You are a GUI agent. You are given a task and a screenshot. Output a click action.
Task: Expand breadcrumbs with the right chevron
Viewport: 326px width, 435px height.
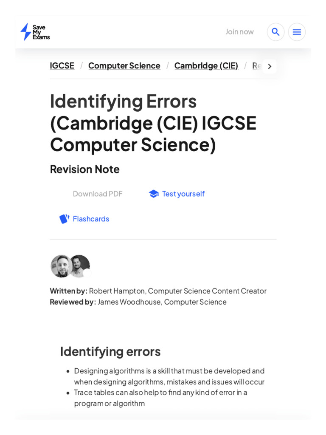tap(269, 66)
